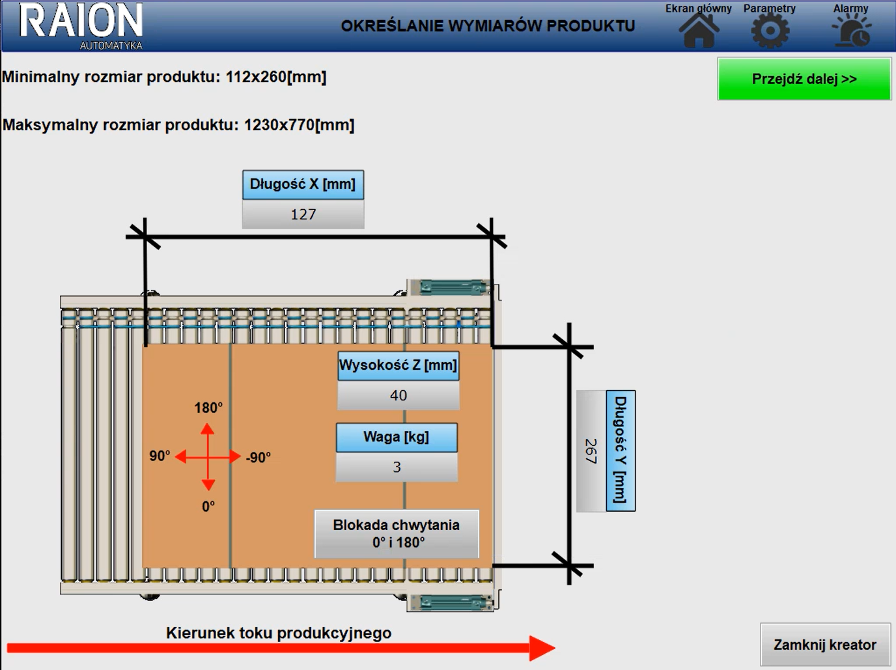Click the red down arrow for 0°
Viewport: 896px width, 670px height.
208,483
